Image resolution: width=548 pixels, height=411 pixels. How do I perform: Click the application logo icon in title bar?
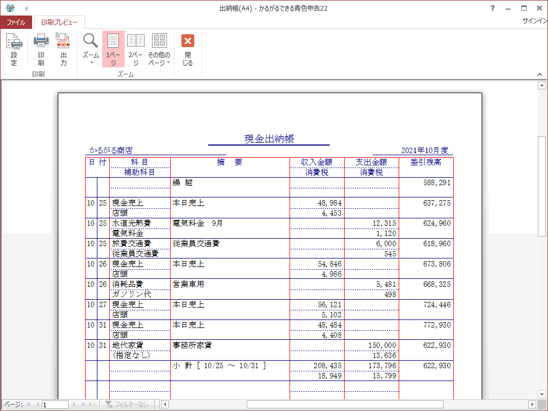[x=10, y=7]
